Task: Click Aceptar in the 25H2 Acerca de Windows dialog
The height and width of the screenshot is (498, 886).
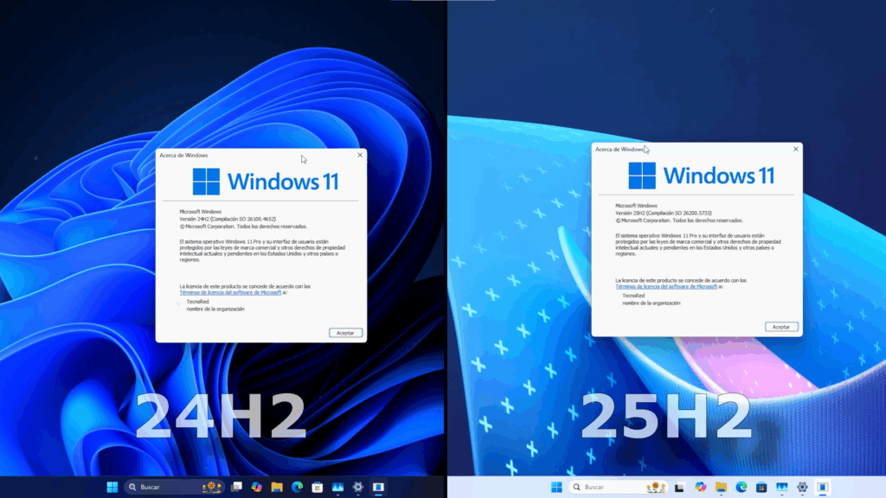Action: [x=781, y=327]
